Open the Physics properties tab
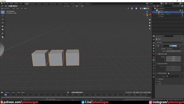The height and width of the screenshot is (104, 184). tap(154, 65)
